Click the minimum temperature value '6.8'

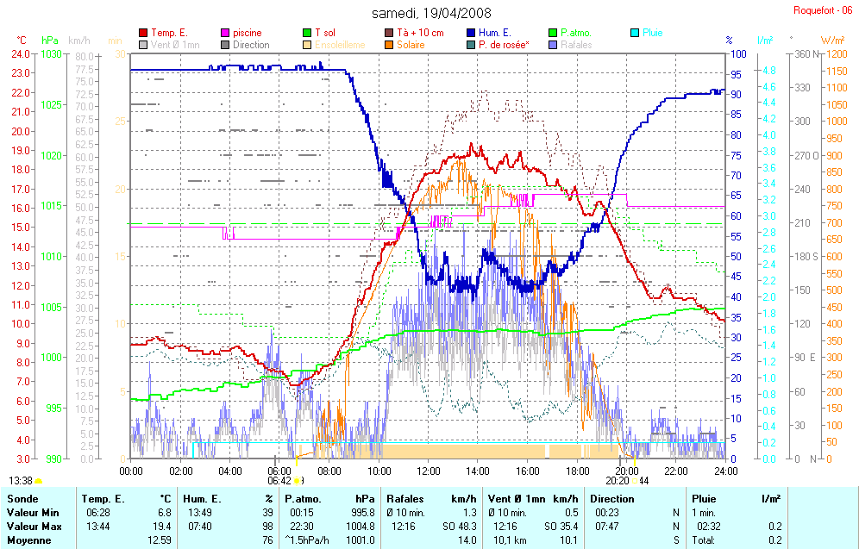point(165,513)
